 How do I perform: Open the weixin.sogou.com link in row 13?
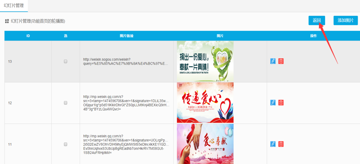(126, 61)
